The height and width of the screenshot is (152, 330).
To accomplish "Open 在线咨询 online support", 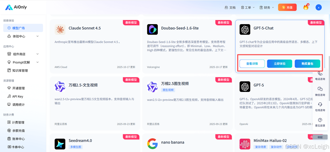I will pyautogui.click(x=320, y=107).
